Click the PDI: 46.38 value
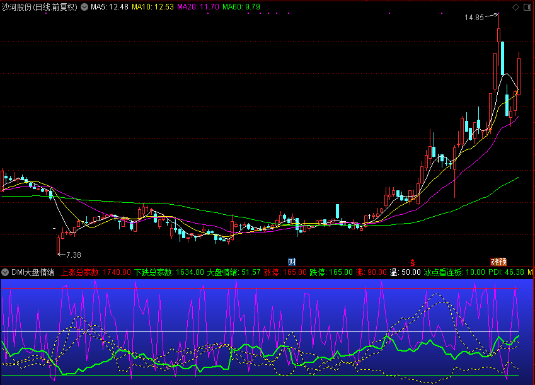 coord(507,272)
